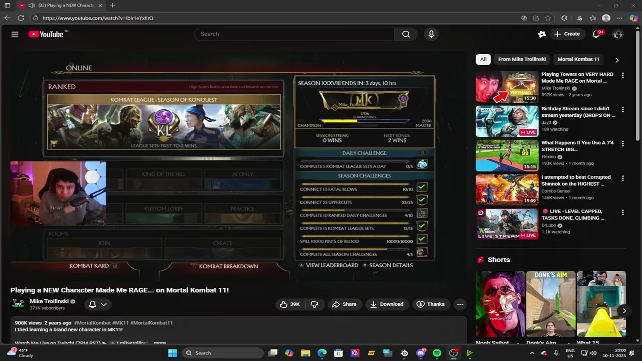Open the STRETCH BIG video thumbnail
642x361 pixels.
[507, 155]
